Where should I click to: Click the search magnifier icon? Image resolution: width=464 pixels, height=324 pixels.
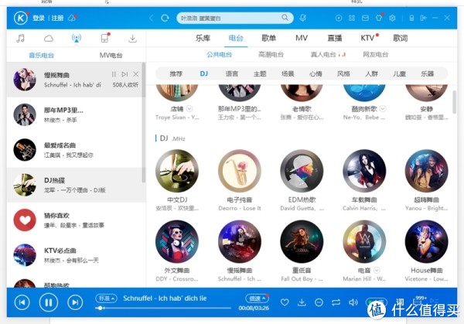point(285,18)
